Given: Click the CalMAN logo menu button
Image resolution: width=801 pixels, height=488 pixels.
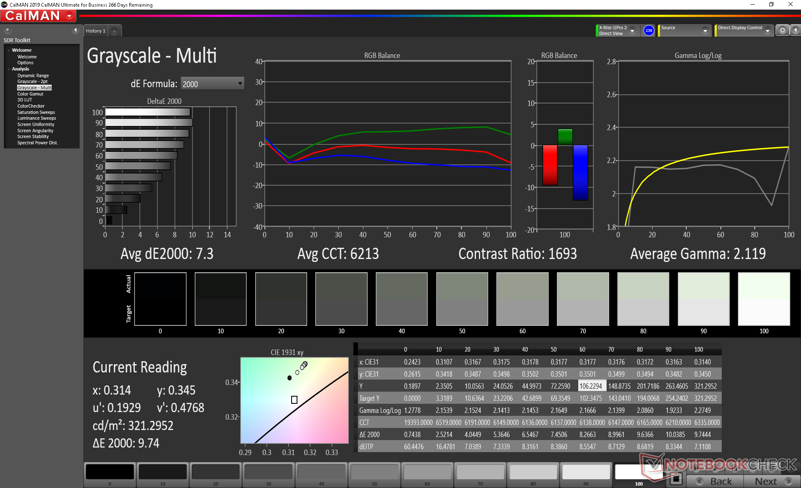Looking at the screenshot, I should click(x=38, y=16).
